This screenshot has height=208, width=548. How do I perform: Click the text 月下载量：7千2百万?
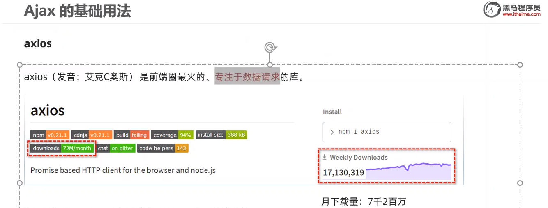click(364, 201)
